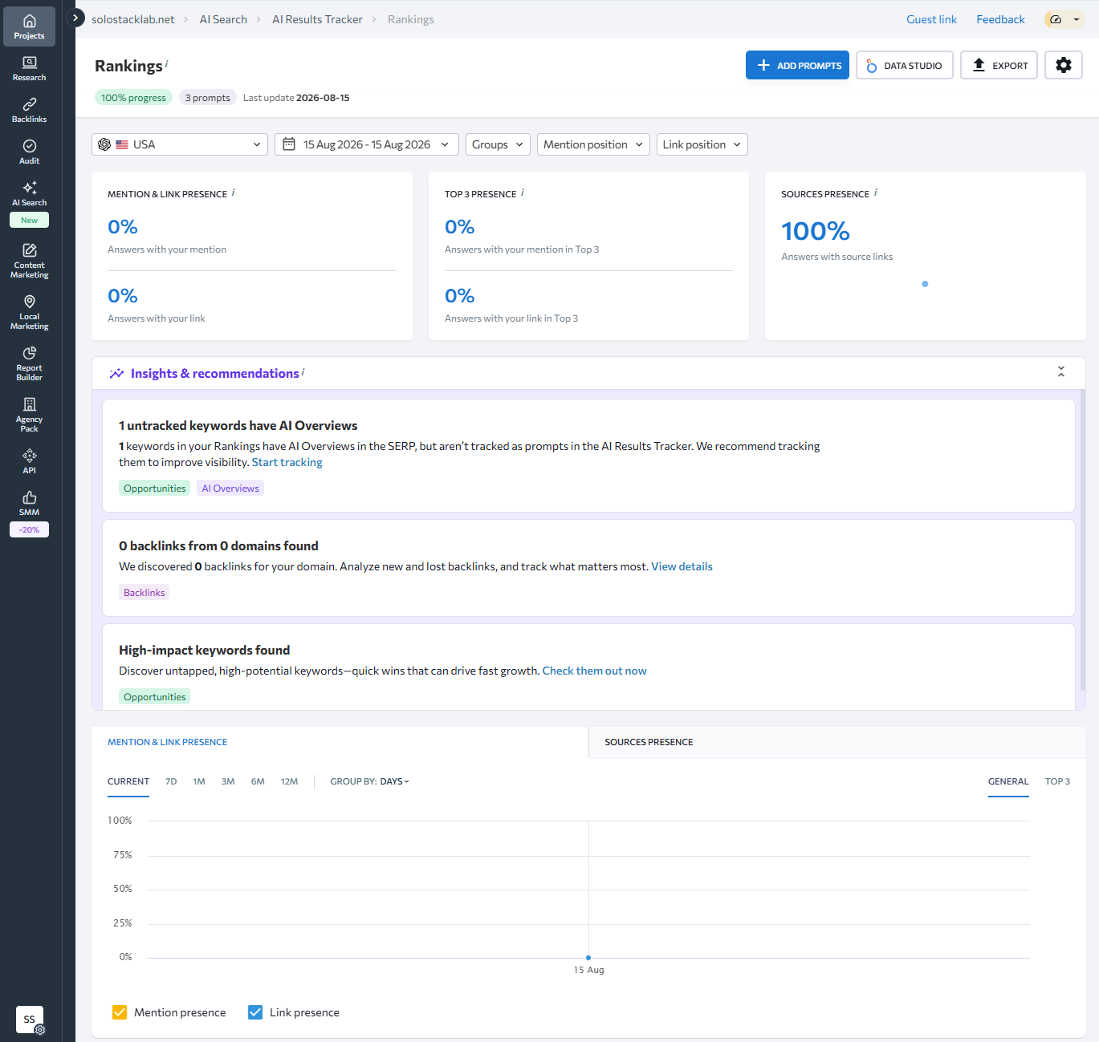Toggle the Link presence checkbox
Screen dimensions: 1099x1042
pyautogui.click(x=255, y=1012)
